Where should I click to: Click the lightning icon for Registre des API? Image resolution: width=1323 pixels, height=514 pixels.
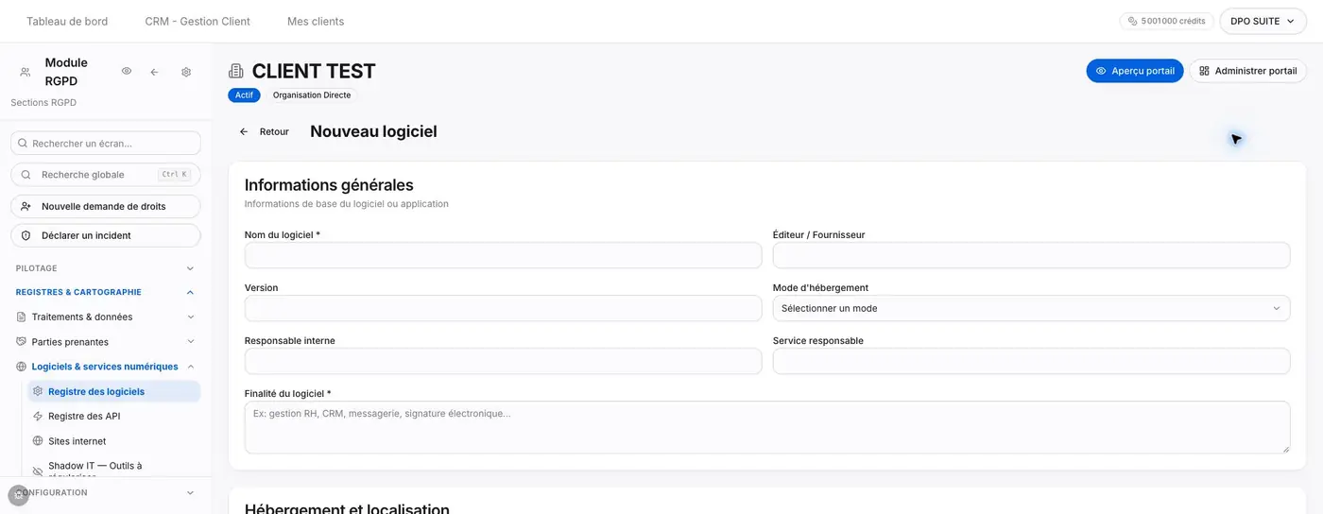(38, 416)
